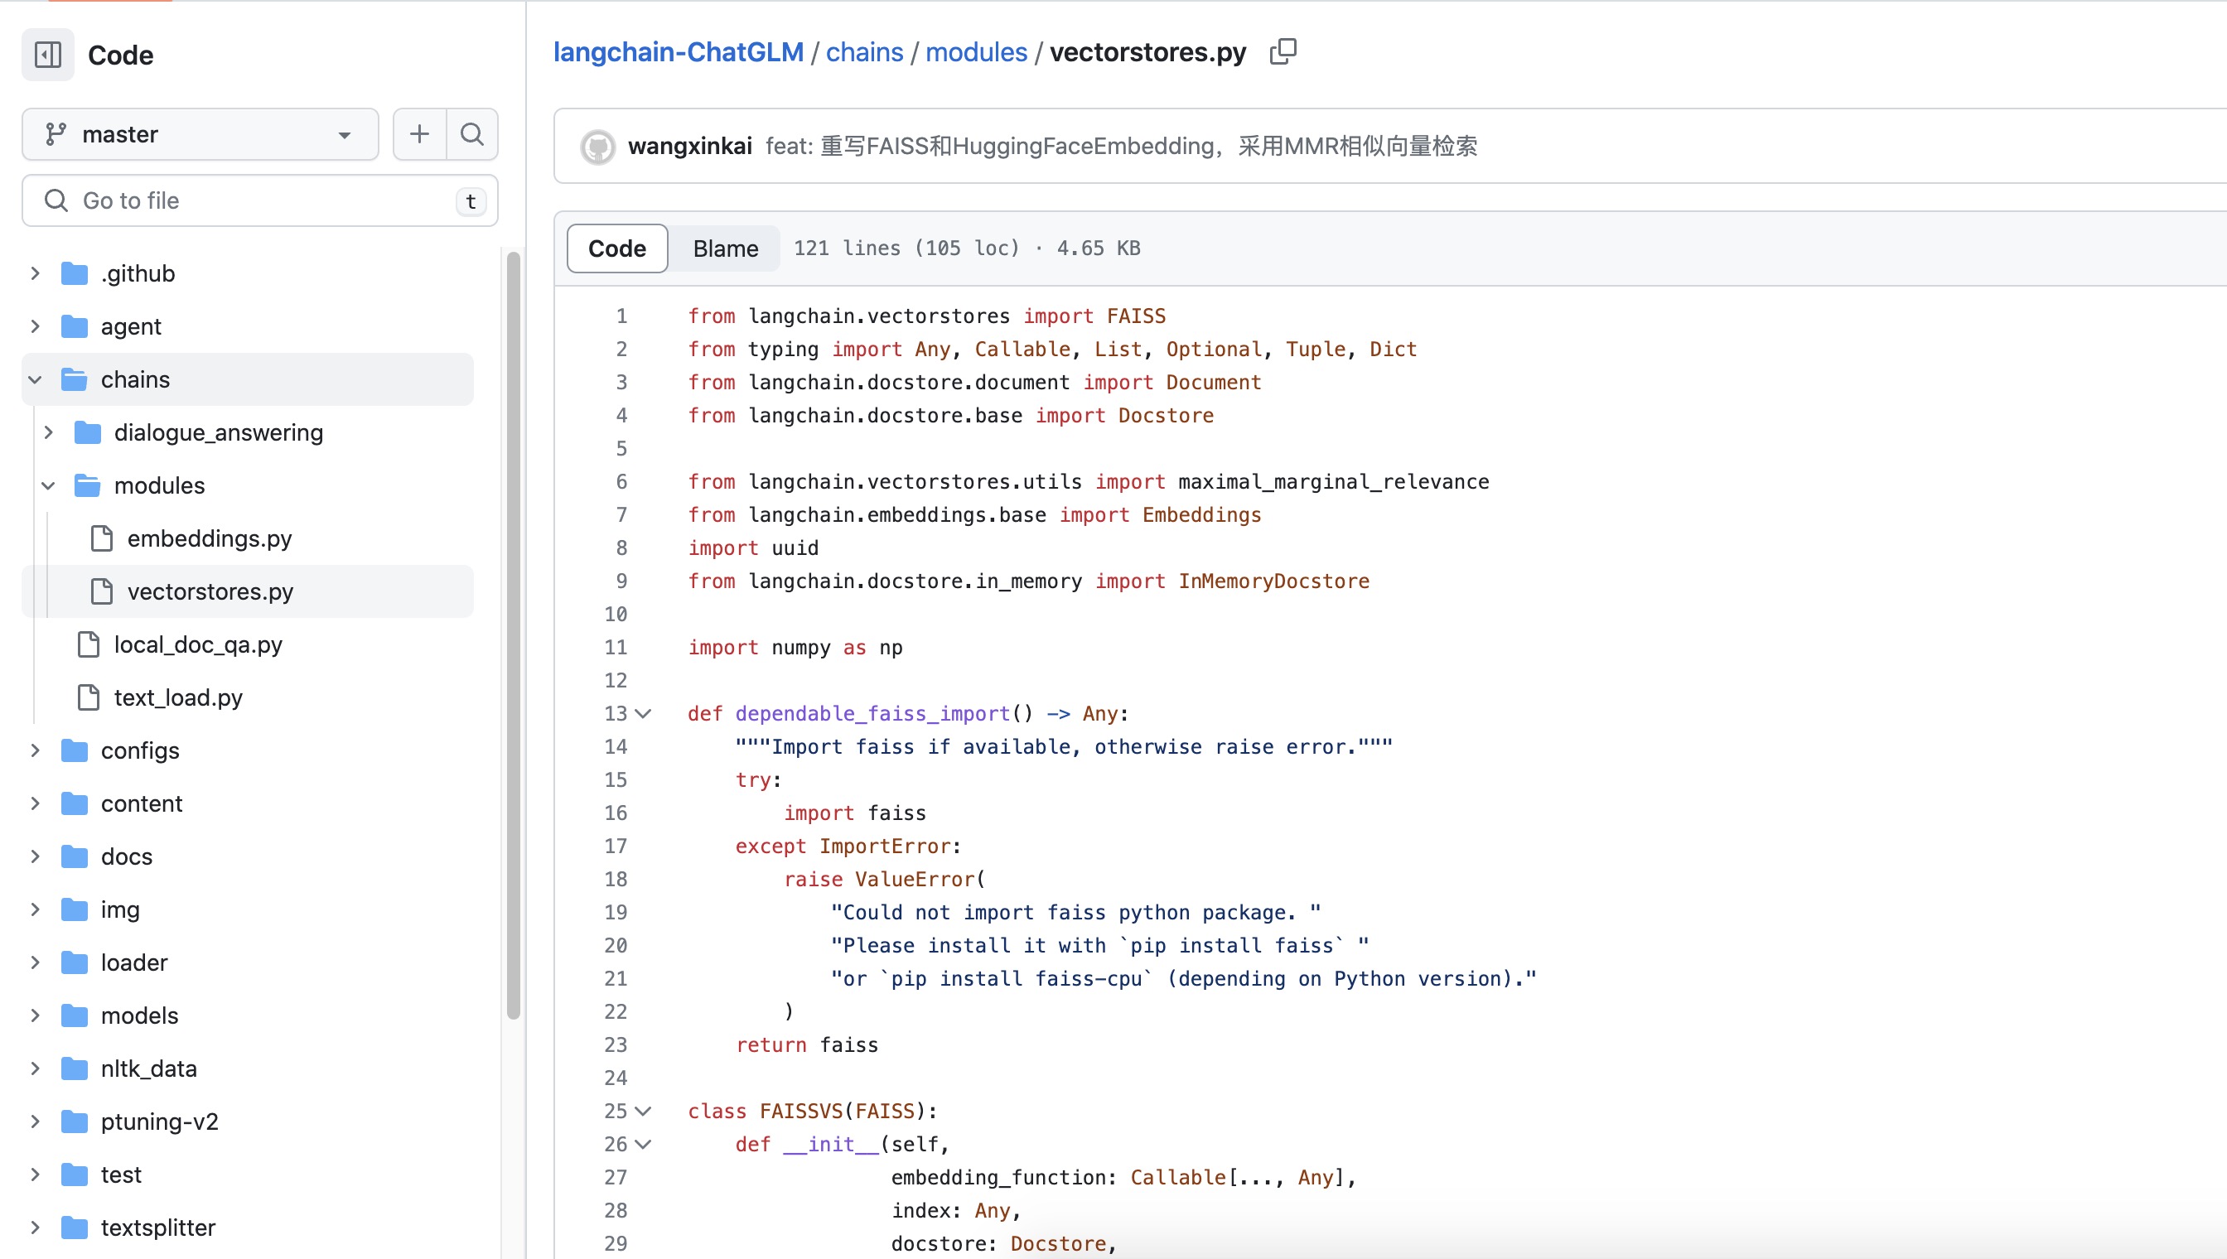Open the loader folder

[x=134, y=962]
